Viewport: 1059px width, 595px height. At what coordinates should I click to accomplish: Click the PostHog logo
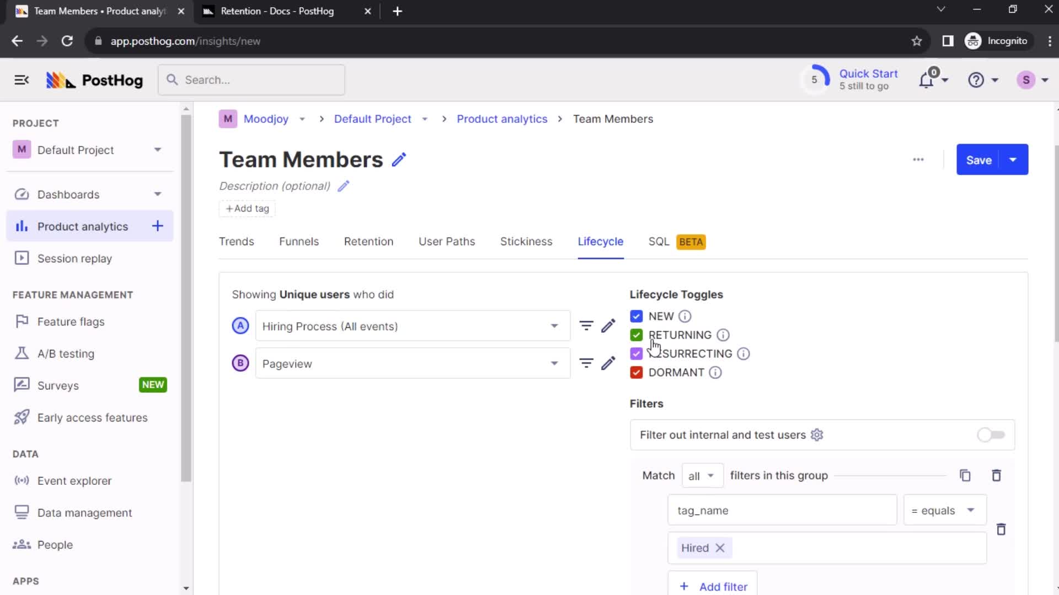pos(94,80)
